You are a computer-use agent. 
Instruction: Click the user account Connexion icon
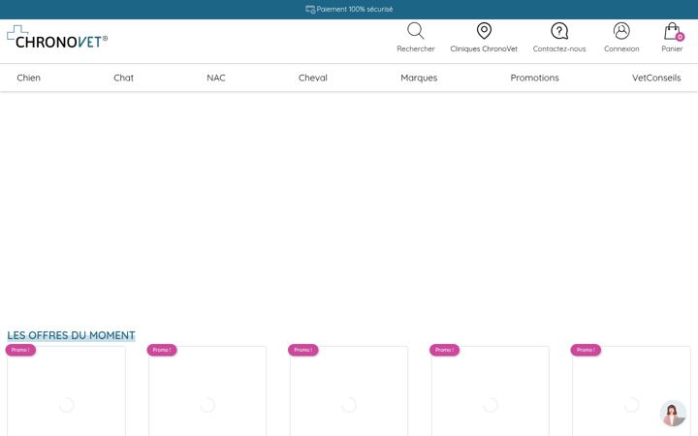[621, 31]
